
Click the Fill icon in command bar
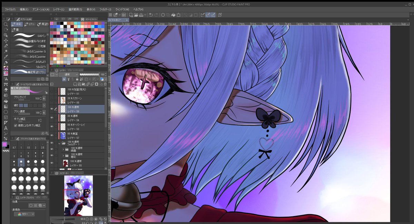174,15
